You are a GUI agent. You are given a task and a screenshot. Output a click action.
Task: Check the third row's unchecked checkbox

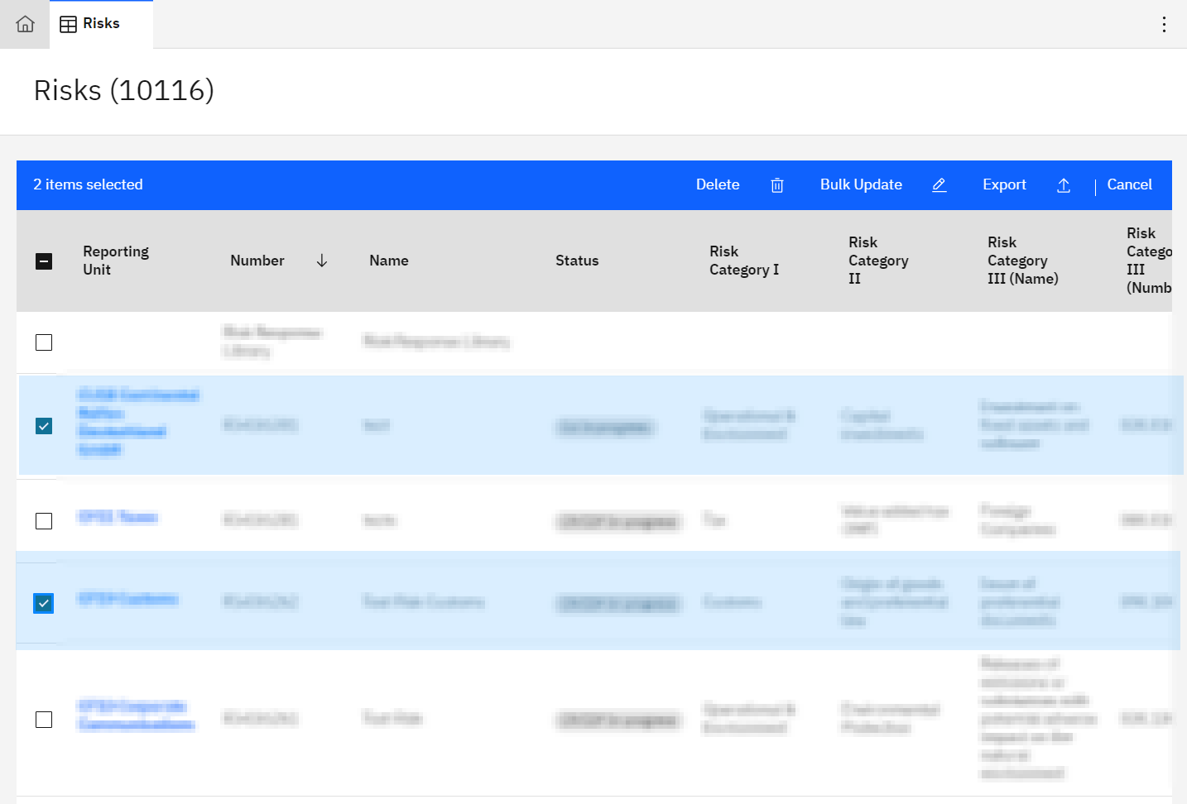click(44, 521)
